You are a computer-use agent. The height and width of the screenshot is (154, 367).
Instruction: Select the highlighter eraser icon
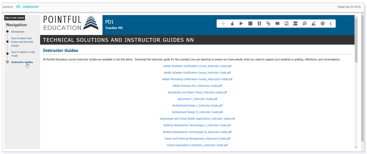pos(314,23)
